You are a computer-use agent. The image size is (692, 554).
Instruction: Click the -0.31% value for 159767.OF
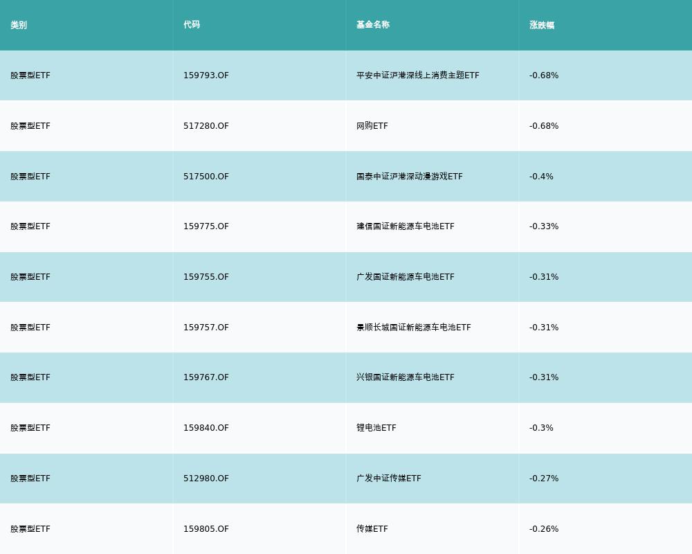pyautogui.click(x=544, y=377)
